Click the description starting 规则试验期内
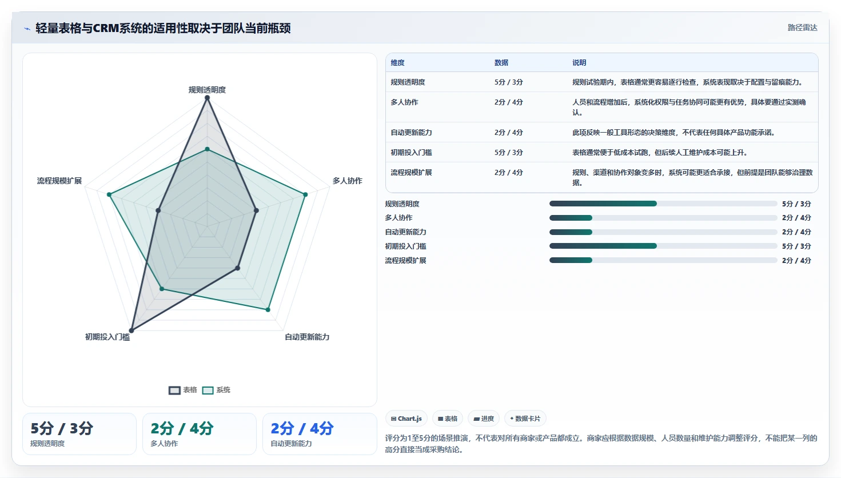This screenshot has width=841, height=478. click(x=689, y=82)
